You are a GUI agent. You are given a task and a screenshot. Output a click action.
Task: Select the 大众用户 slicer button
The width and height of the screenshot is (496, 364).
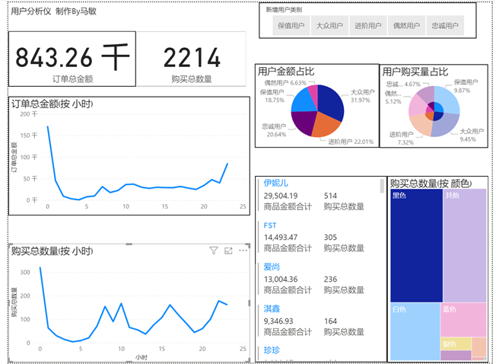(329, 26)
